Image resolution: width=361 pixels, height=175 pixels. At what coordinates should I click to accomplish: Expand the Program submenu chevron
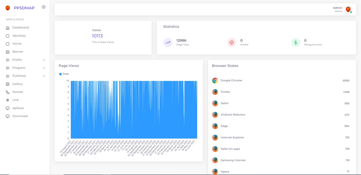pyautogui.click(x=44, y=68)
